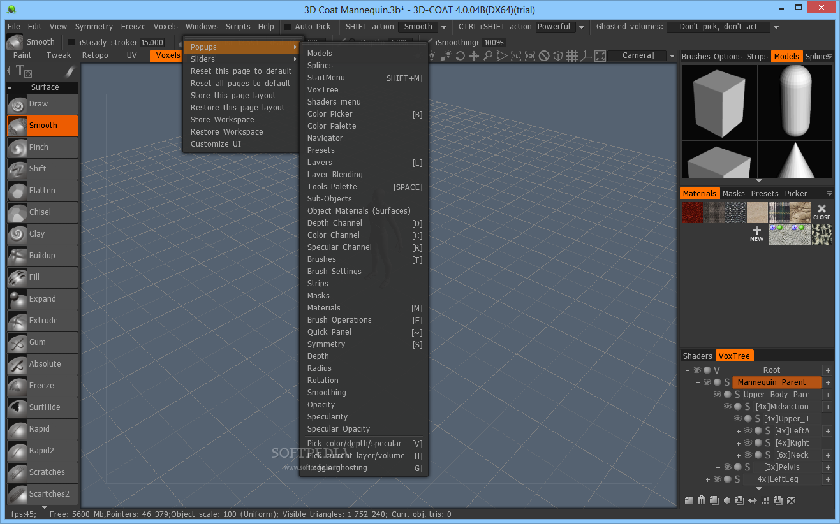
Task: Click Reset this page to default
Action: click(242, 71)
